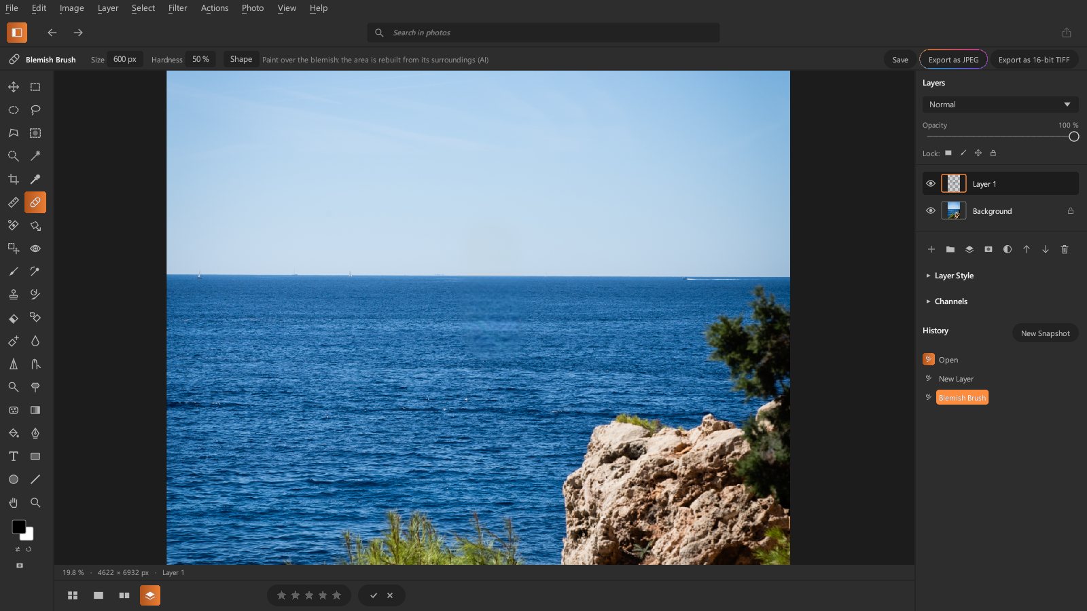Add an adjustment layer half-circle icon
This screenshot has height=611, width=1087.
pyautogui.click(x=1008, y=249)
